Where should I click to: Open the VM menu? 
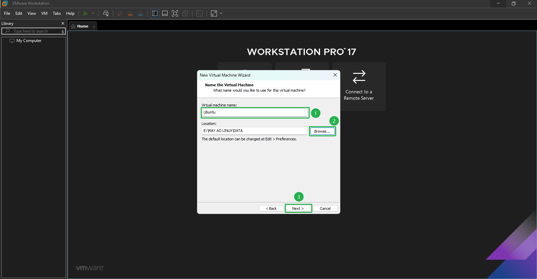coord(44,13)
